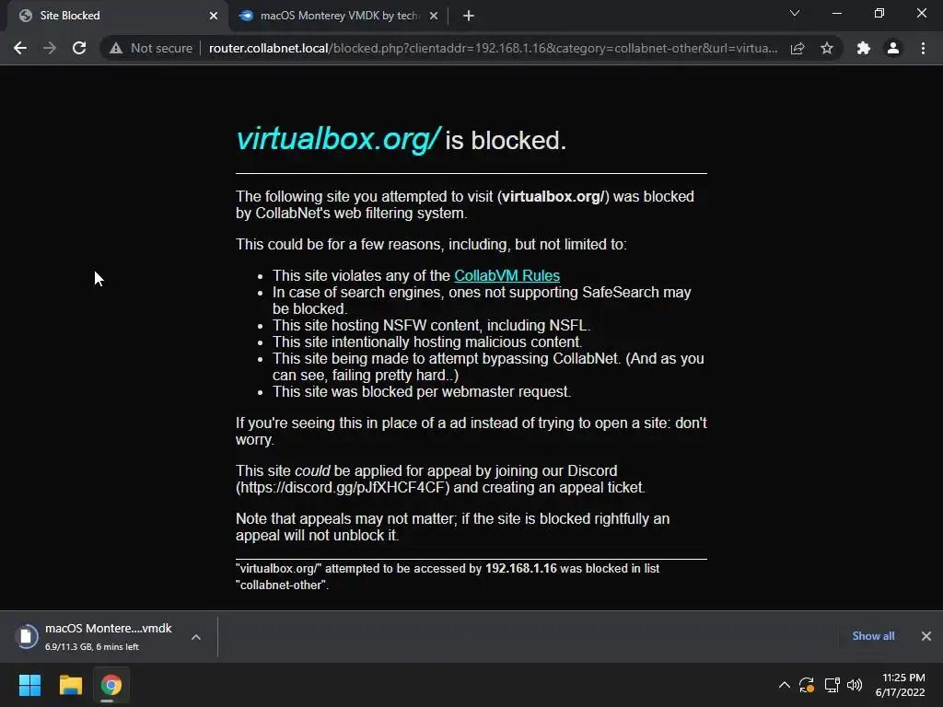Open the Extensions puzzle icon

coord(864,48)
